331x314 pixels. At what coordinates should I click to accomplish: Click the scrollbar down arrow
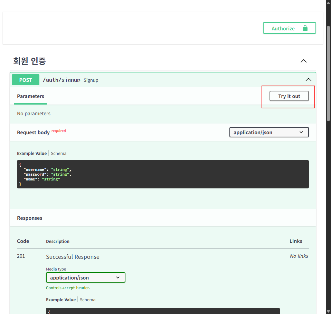point(328,312)
